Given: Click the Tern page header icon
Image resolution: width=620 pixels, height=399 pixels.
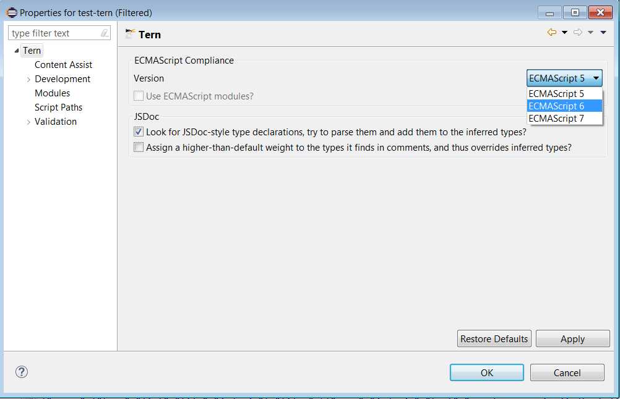Looking at the screenshot, I should click(130, 35).
